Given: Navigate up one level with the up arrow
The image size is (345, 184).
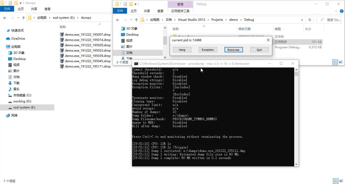Looking at the screenshot, I should point(136,19).
